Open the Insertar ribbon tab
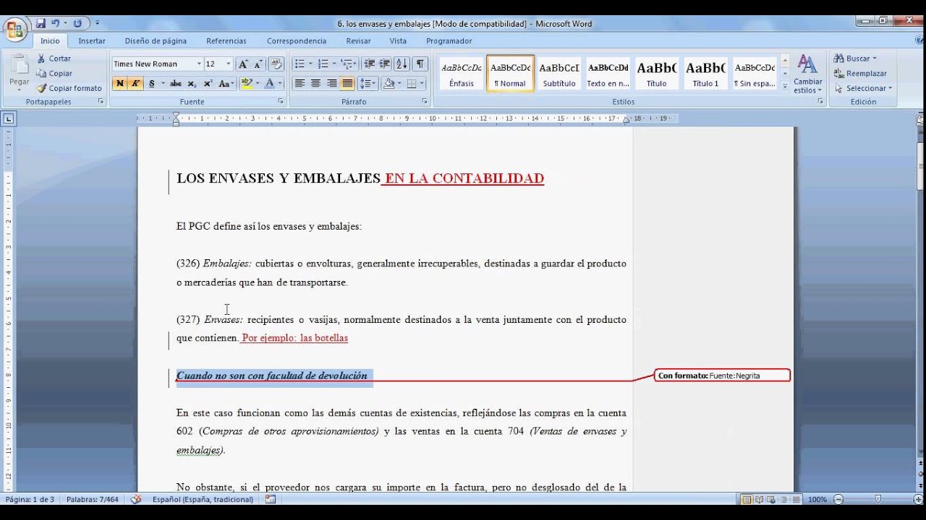 click(92, 41)
